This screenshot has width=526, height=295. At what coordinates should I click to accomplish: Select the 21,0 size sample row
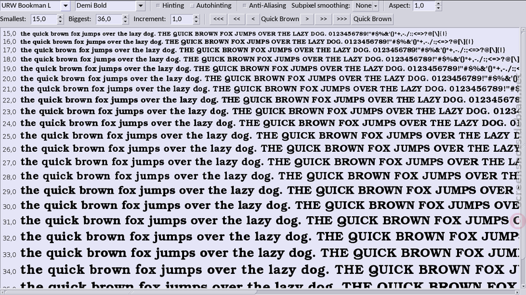tap(260, 89)
